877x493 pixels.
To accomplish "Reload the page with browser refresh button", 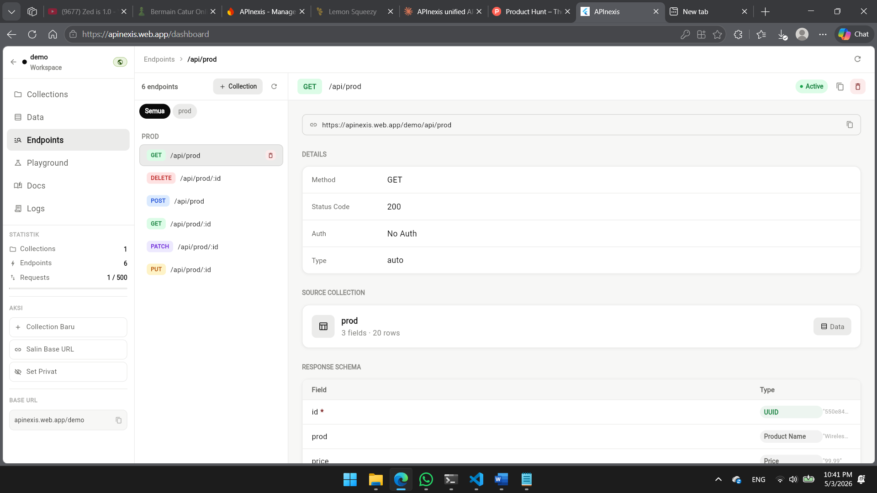I will (32, 34).
